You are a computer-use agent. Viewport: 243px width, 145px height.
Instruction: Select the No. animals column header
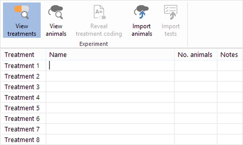click(x=195, y=55)
